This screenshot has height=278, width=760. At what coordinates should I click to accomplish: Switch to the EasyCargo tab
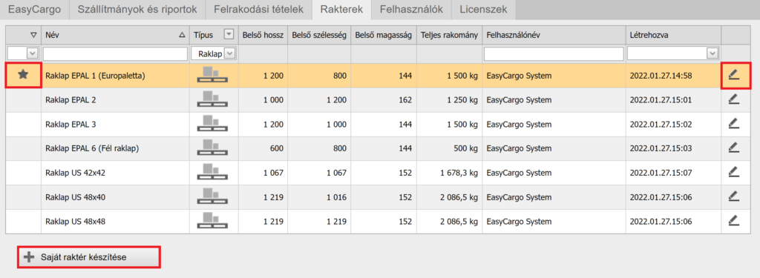coord(33,9)
